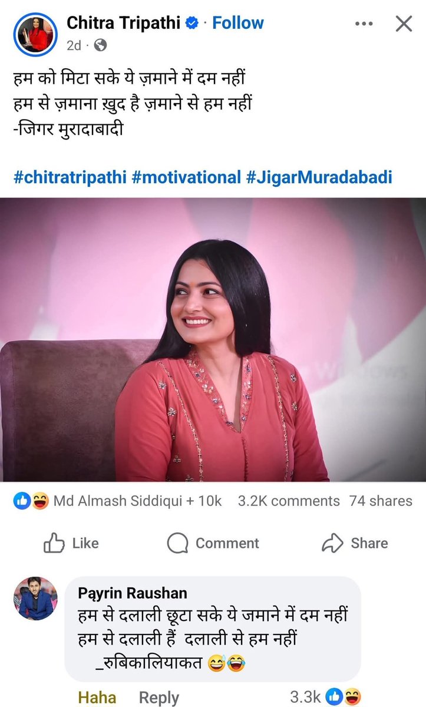This screenshot has width=426, height=707.
Task: Follow Chitra Tripathi
Action: click(x=237, y=23)
